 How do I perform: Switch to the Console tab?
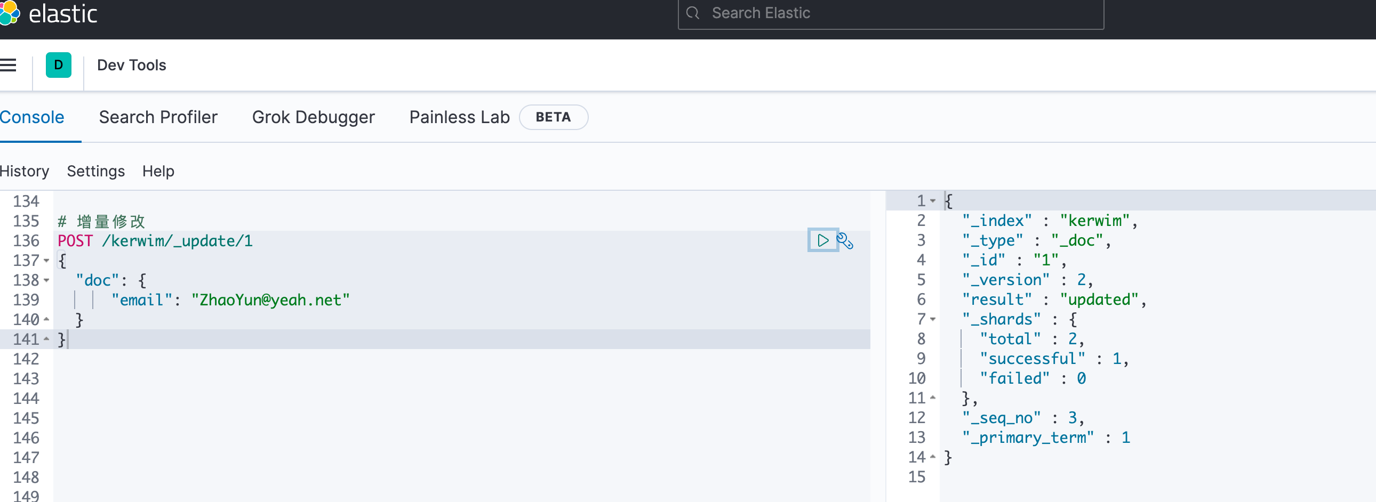point(32,117)
